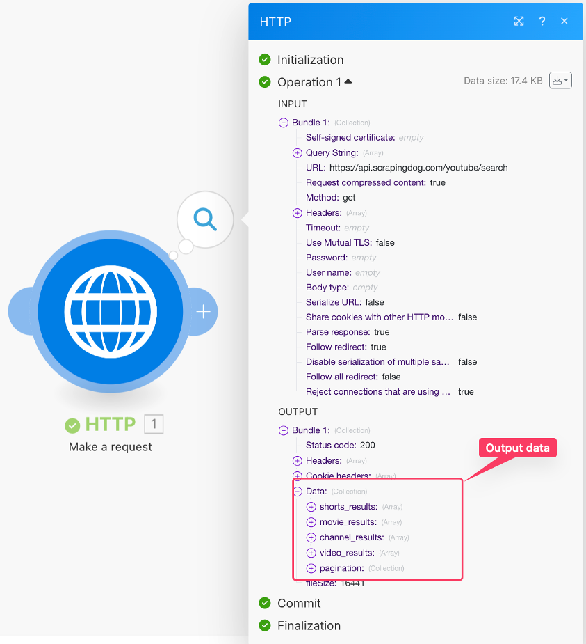Click the Parse response: true row
The height and width of the screenshot is (644, 586).
click(348, 332)
